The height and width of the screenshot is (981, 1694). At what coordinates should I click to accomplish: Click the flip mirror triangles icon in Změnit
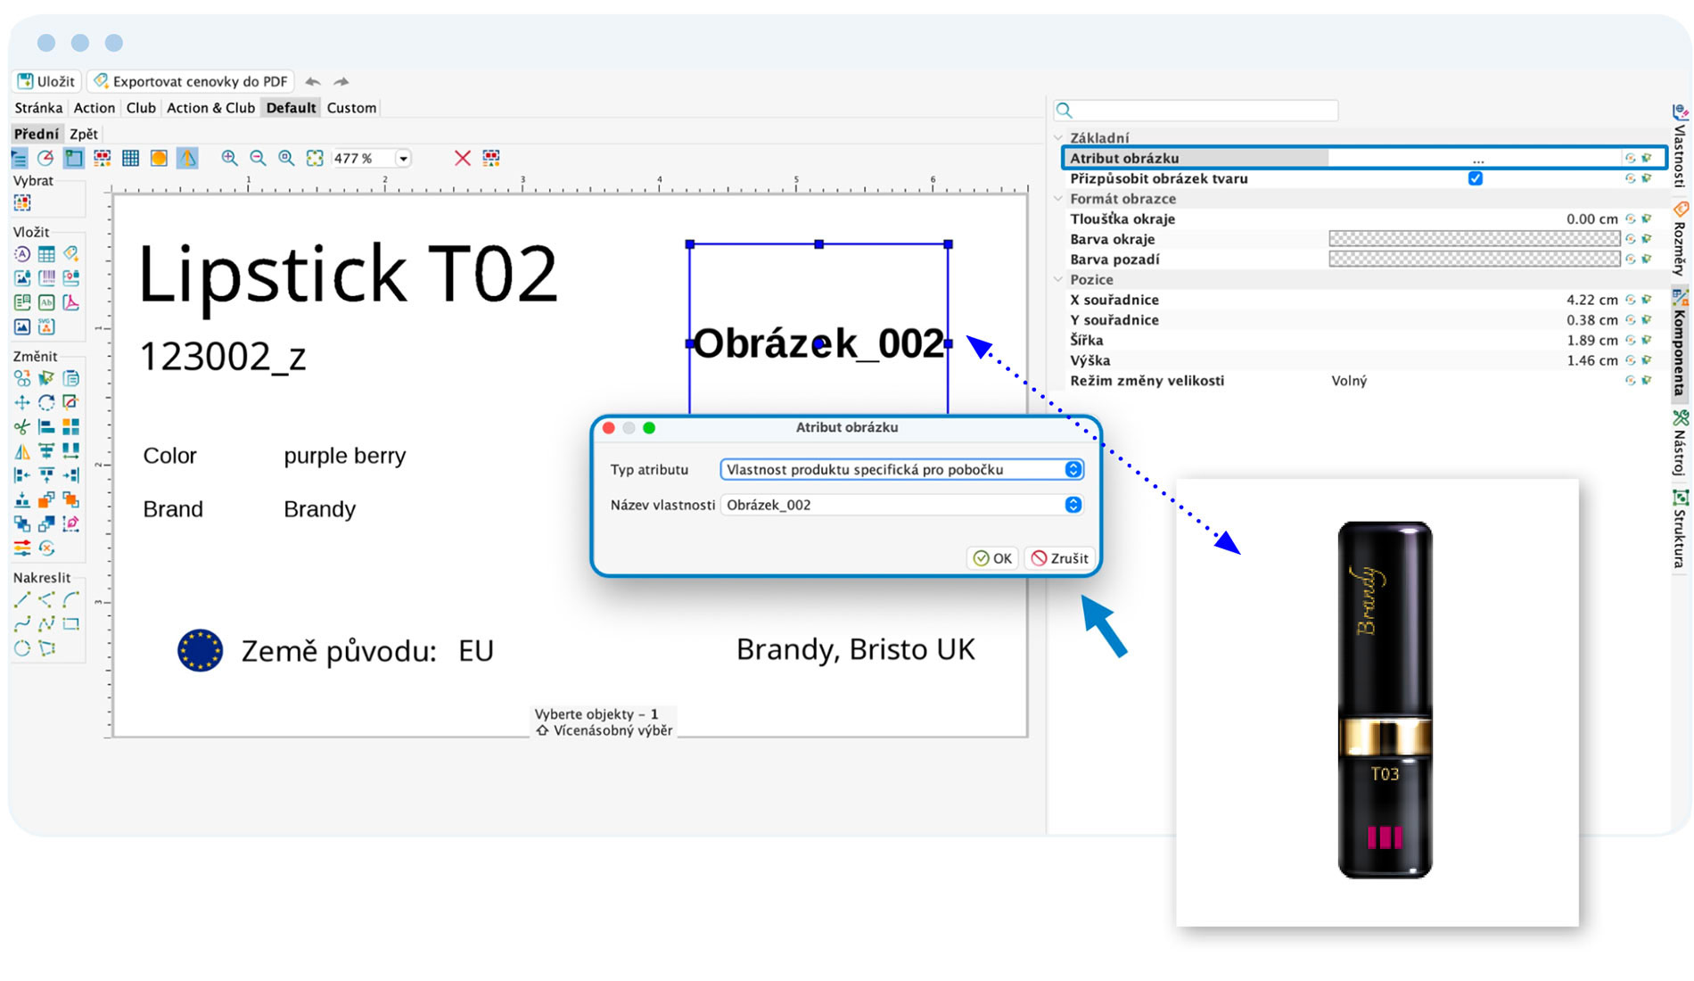[x=22, y=450]
